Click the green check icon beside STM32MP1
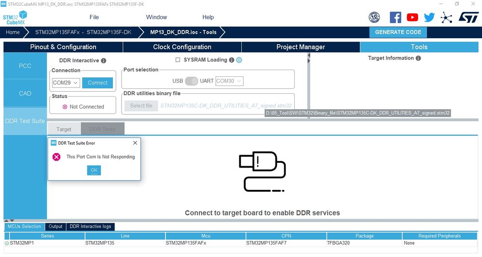Image resolution: width=482 pixels, height=257 pixels. coord(7,243)
